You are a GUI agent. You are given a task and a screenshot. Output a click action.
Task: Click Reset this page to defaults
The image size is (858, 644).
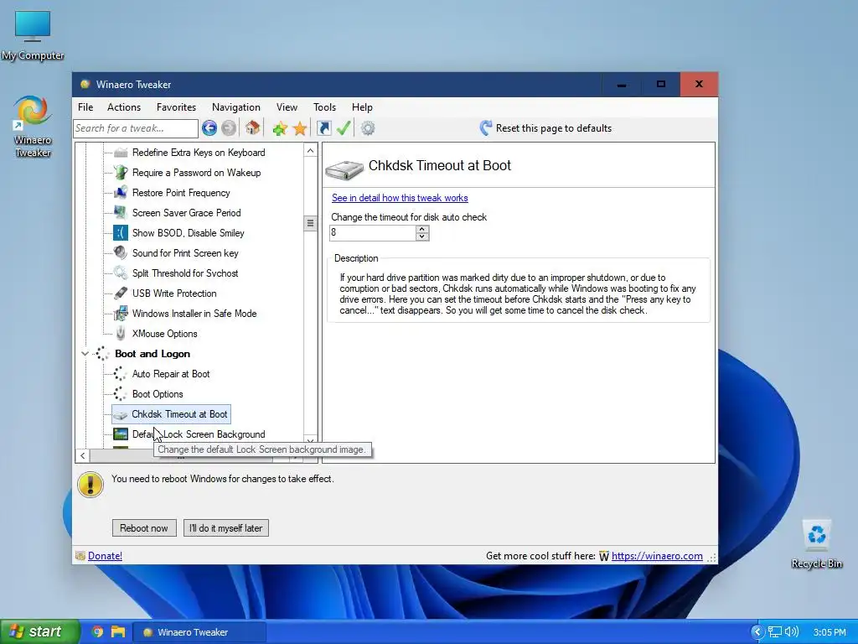click(x=545, y=128)
